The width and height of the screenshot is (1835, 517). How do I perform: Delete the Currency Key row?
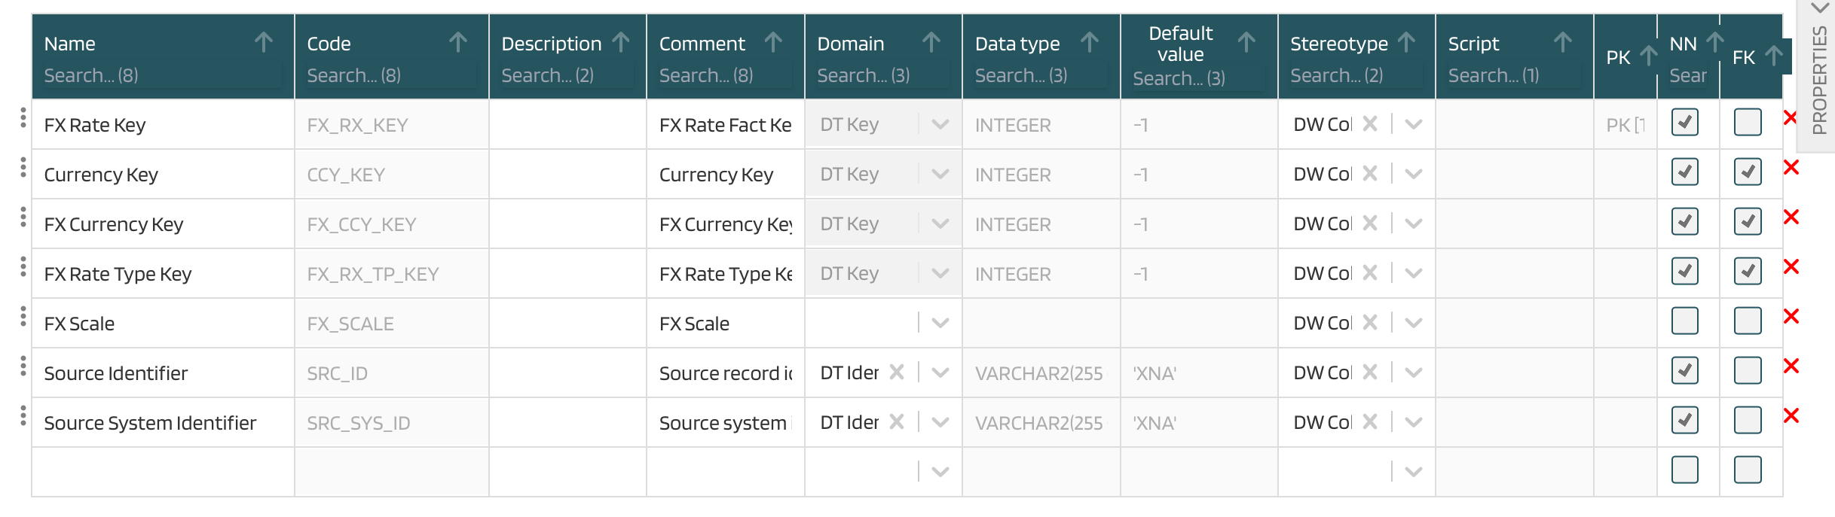(x=1791, y=168)
